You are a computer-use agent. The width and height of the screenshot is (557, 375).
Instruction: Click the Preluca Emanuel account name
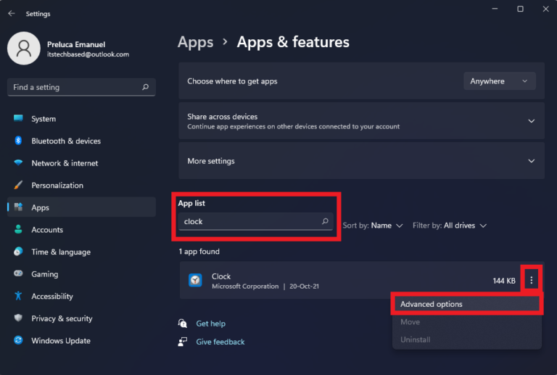[76, 44]
